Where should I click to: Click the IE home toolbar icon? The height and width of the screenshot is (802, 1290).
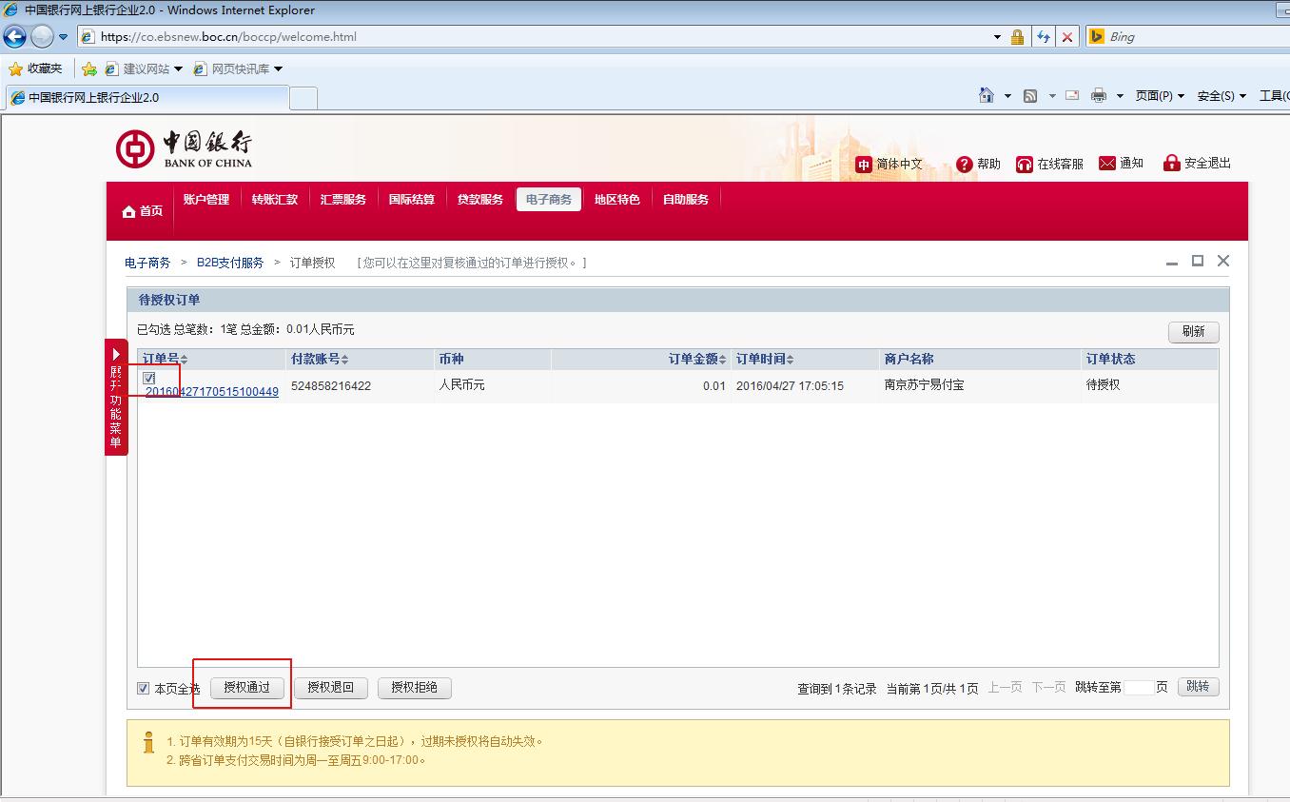tap(987, 95)
